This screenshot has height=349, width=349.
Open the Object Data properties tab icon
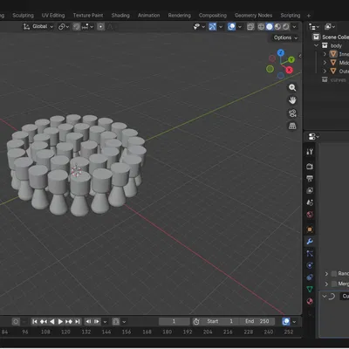[310, 289]
